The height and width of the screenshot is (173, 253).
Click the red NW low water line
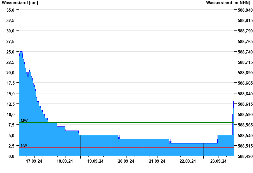click(x=127, y=147)
